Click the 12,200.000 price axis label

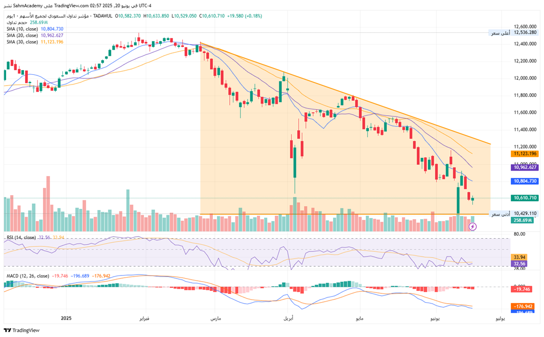coord(525,61)
